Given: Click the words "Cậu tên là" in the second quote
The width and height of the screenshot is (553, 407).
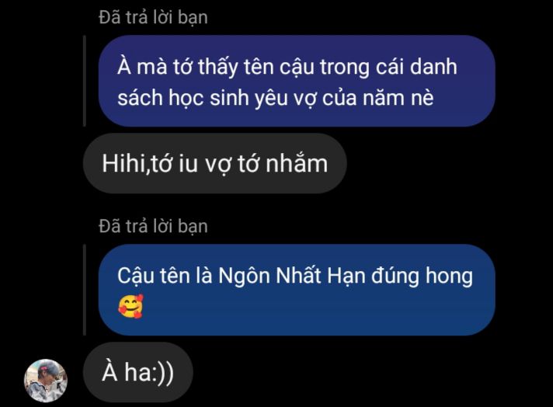Looking at the screenshot, I should [165, 277].
